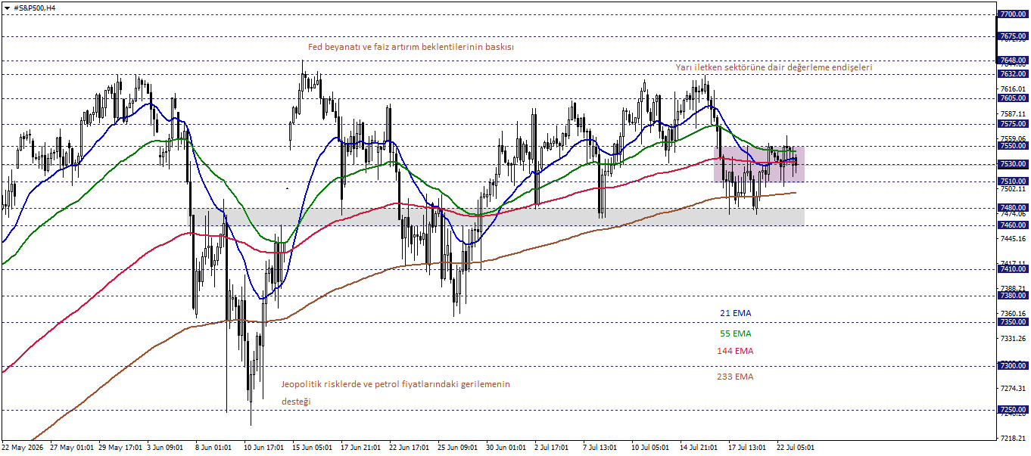Click the 22 Jul 05:01 time label
The image size is (1031, 456).
797,448
